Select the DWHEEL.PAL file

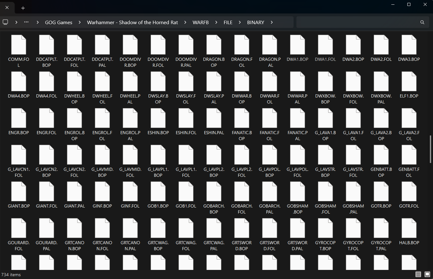[130, 88]
